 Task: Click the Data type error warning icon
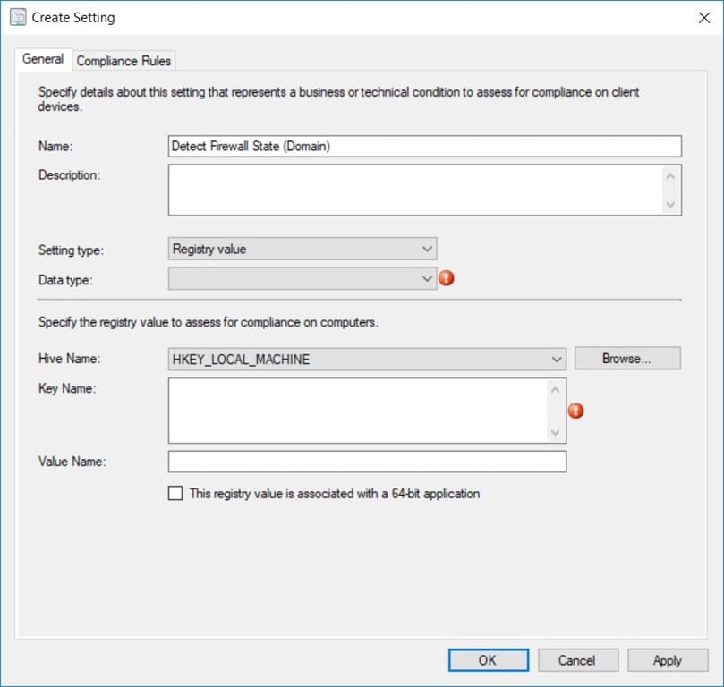(446, 278)
